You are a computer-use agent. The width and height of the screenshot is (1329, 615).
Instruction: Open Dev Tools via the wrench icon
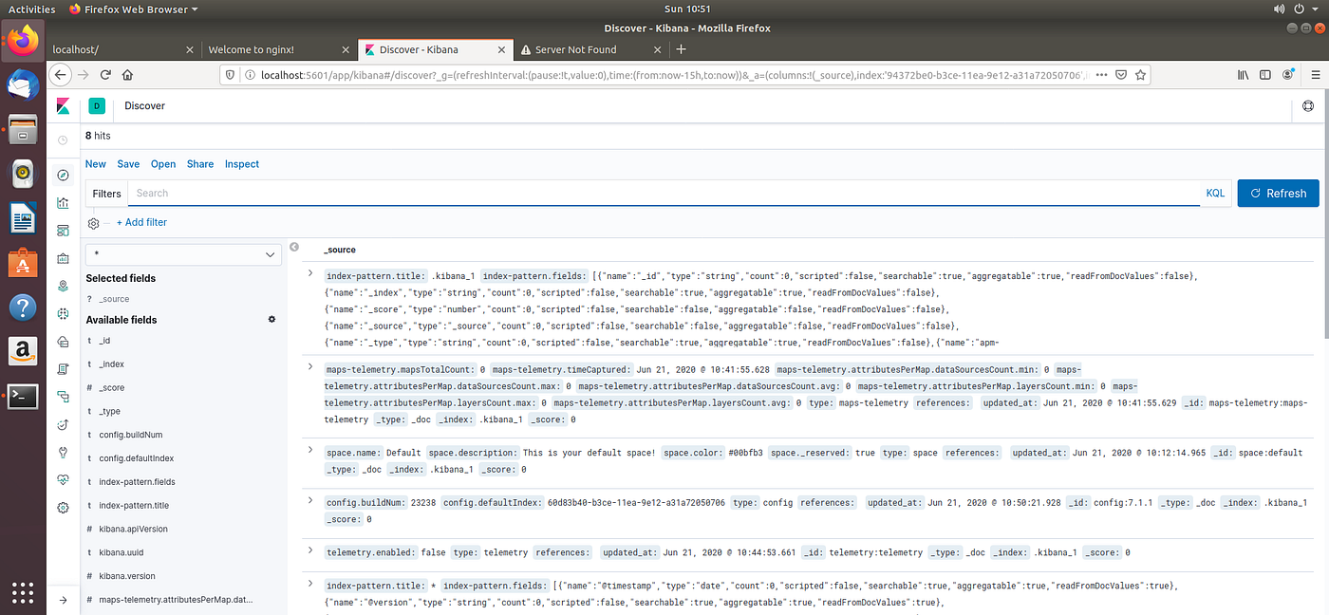tap(62, 452)
